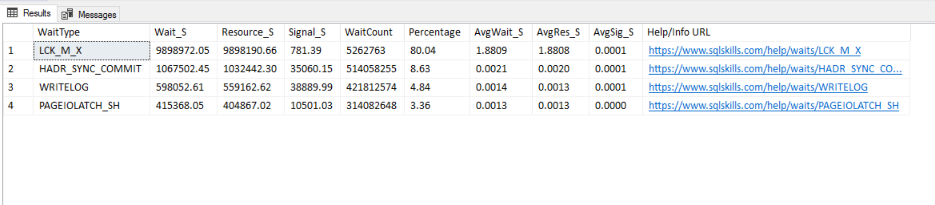Select the AvgRes_S column header

(x=561, y=32)
